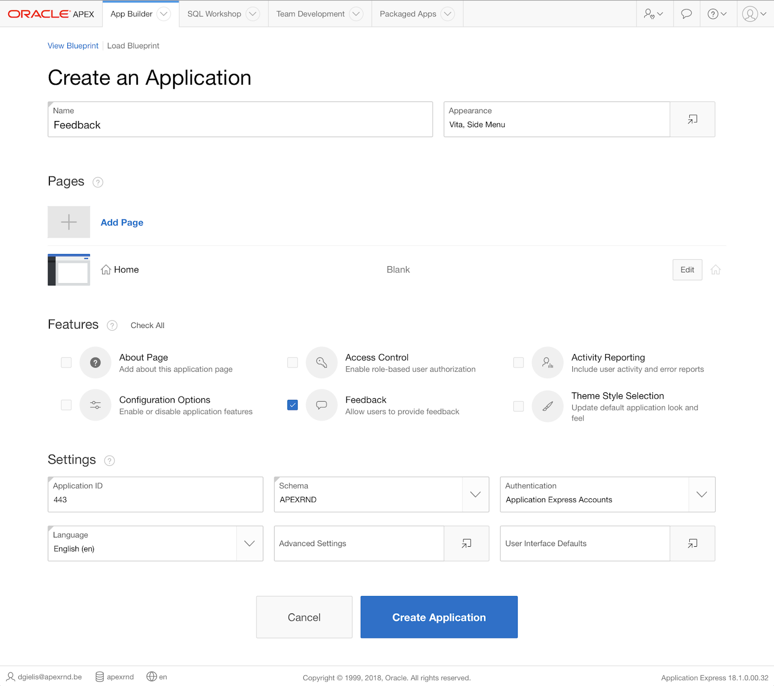
Task: Open the View Blueprint link
Action: (x=73, y=46)
